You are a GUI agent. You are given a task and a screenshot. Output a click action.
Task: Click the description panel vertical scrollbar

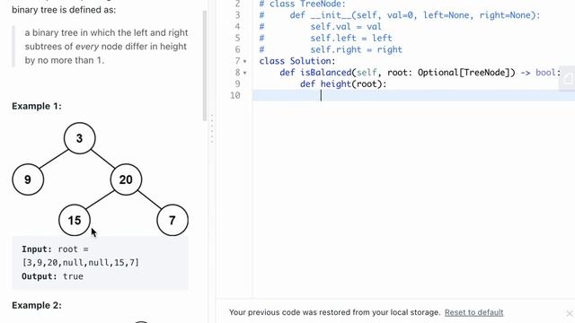point(205,65)
